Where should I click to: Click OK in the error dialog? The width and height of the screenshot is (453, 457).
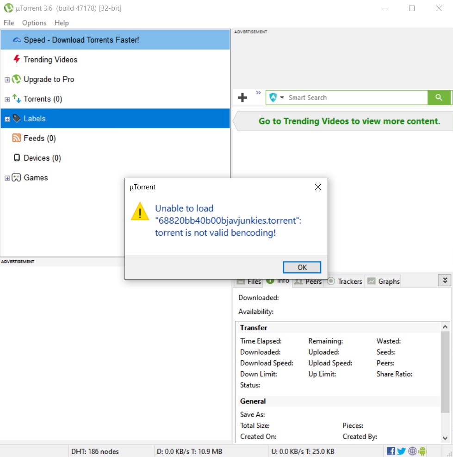pos(302,267)
